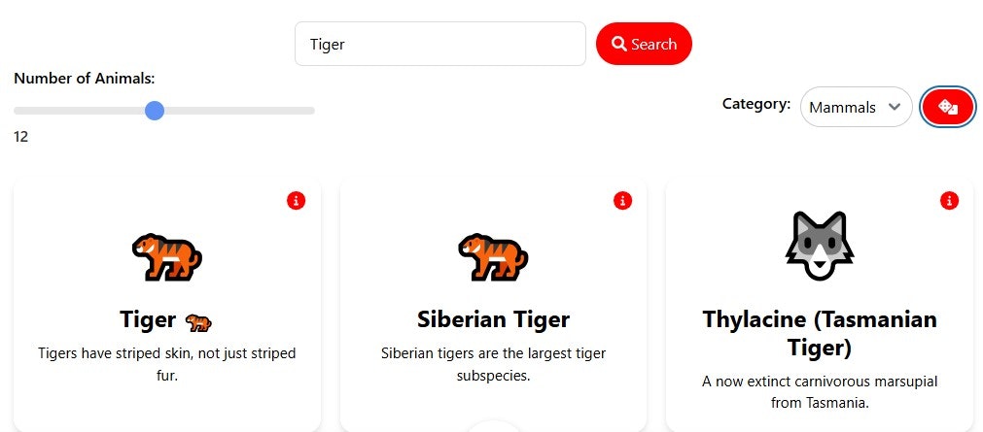Click the Tiger card description text
983x432 pixels.
click(167, 365)
